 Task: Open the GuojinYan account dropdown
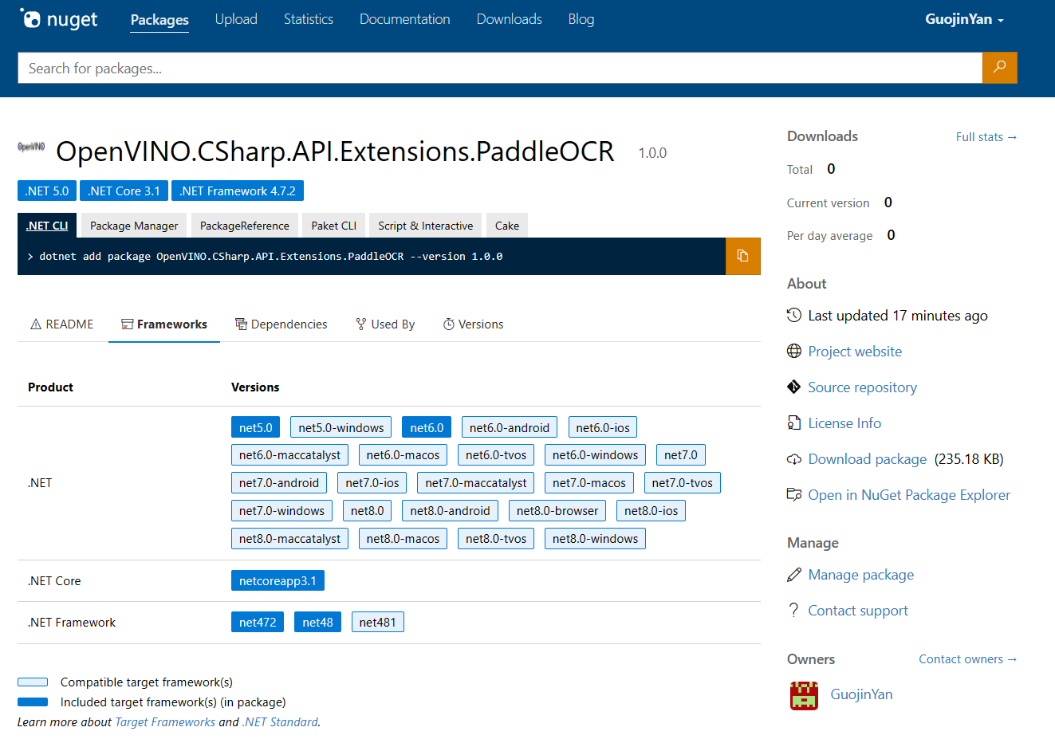point(964,19)
